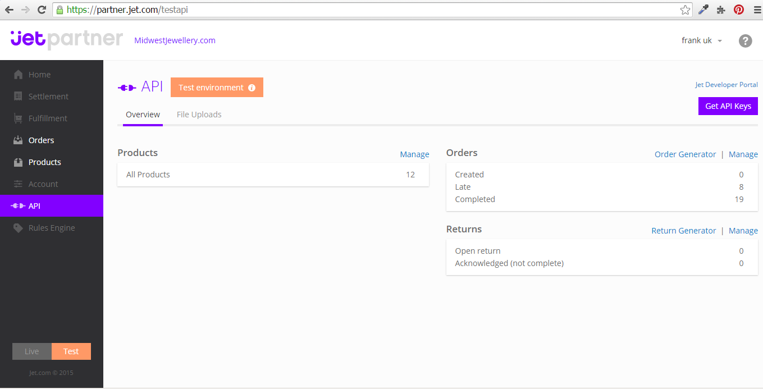Click the Completed orders row
This screenshot has height=389, width=763.
[x=602, y=199]
